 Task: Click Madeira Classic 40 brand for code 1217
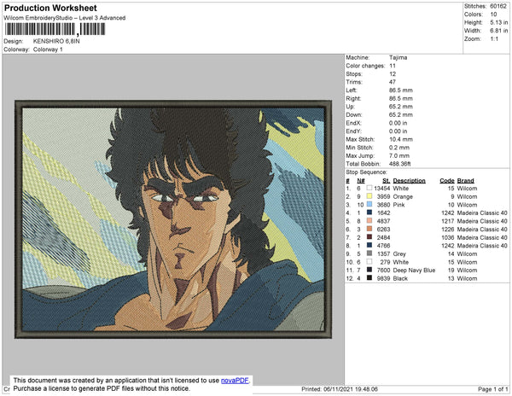pos(482,221)
